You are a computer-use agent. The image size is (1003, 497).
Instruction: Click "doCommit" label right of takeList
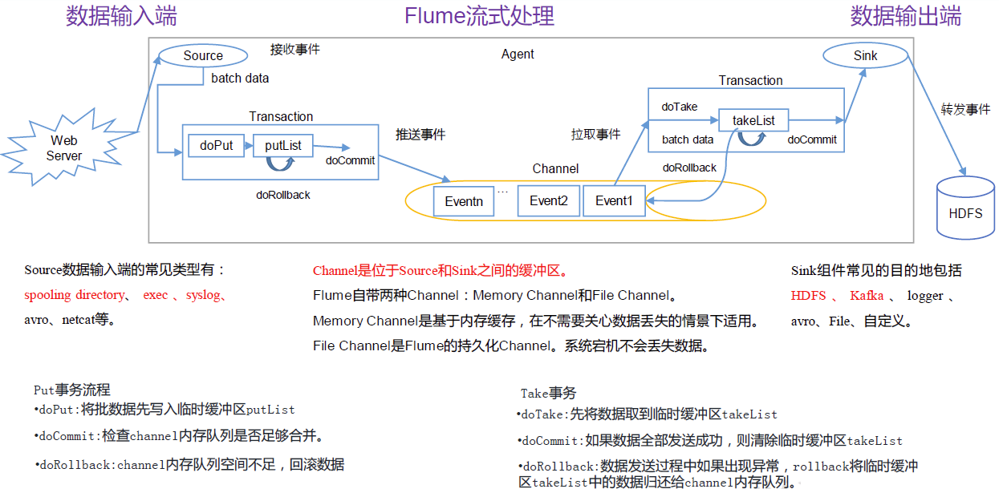(812, 139)
